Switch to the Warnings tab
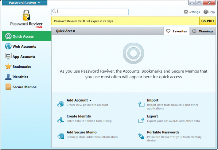This screenshot has width=218, height=150. point(203,31)
